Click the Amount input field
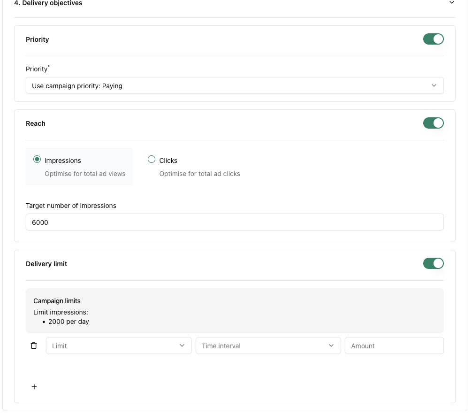Image resolution: width=472 pixels, height=414 pixels. (394, 345)
